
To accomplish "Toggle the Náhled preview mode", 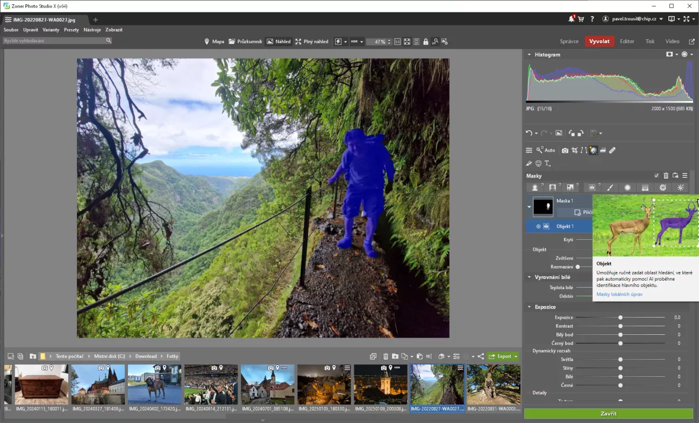I will (279, 41).
